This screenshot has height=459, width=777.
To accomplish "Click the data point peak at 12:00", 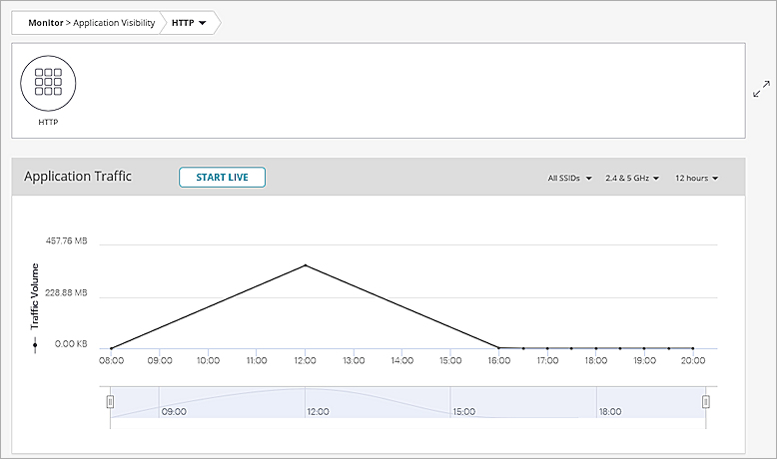I will pyautogui.click(x=306, y=265).
